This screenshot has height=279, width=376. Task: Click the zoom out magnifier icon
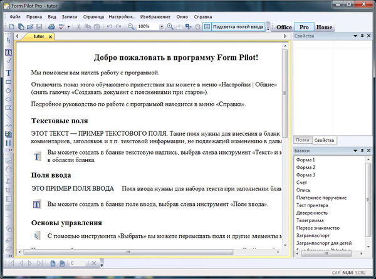click(x=130, y=27)
